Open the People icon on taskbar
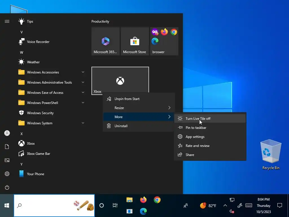Screen dimensions: 289x217 [x=186, y=206]
